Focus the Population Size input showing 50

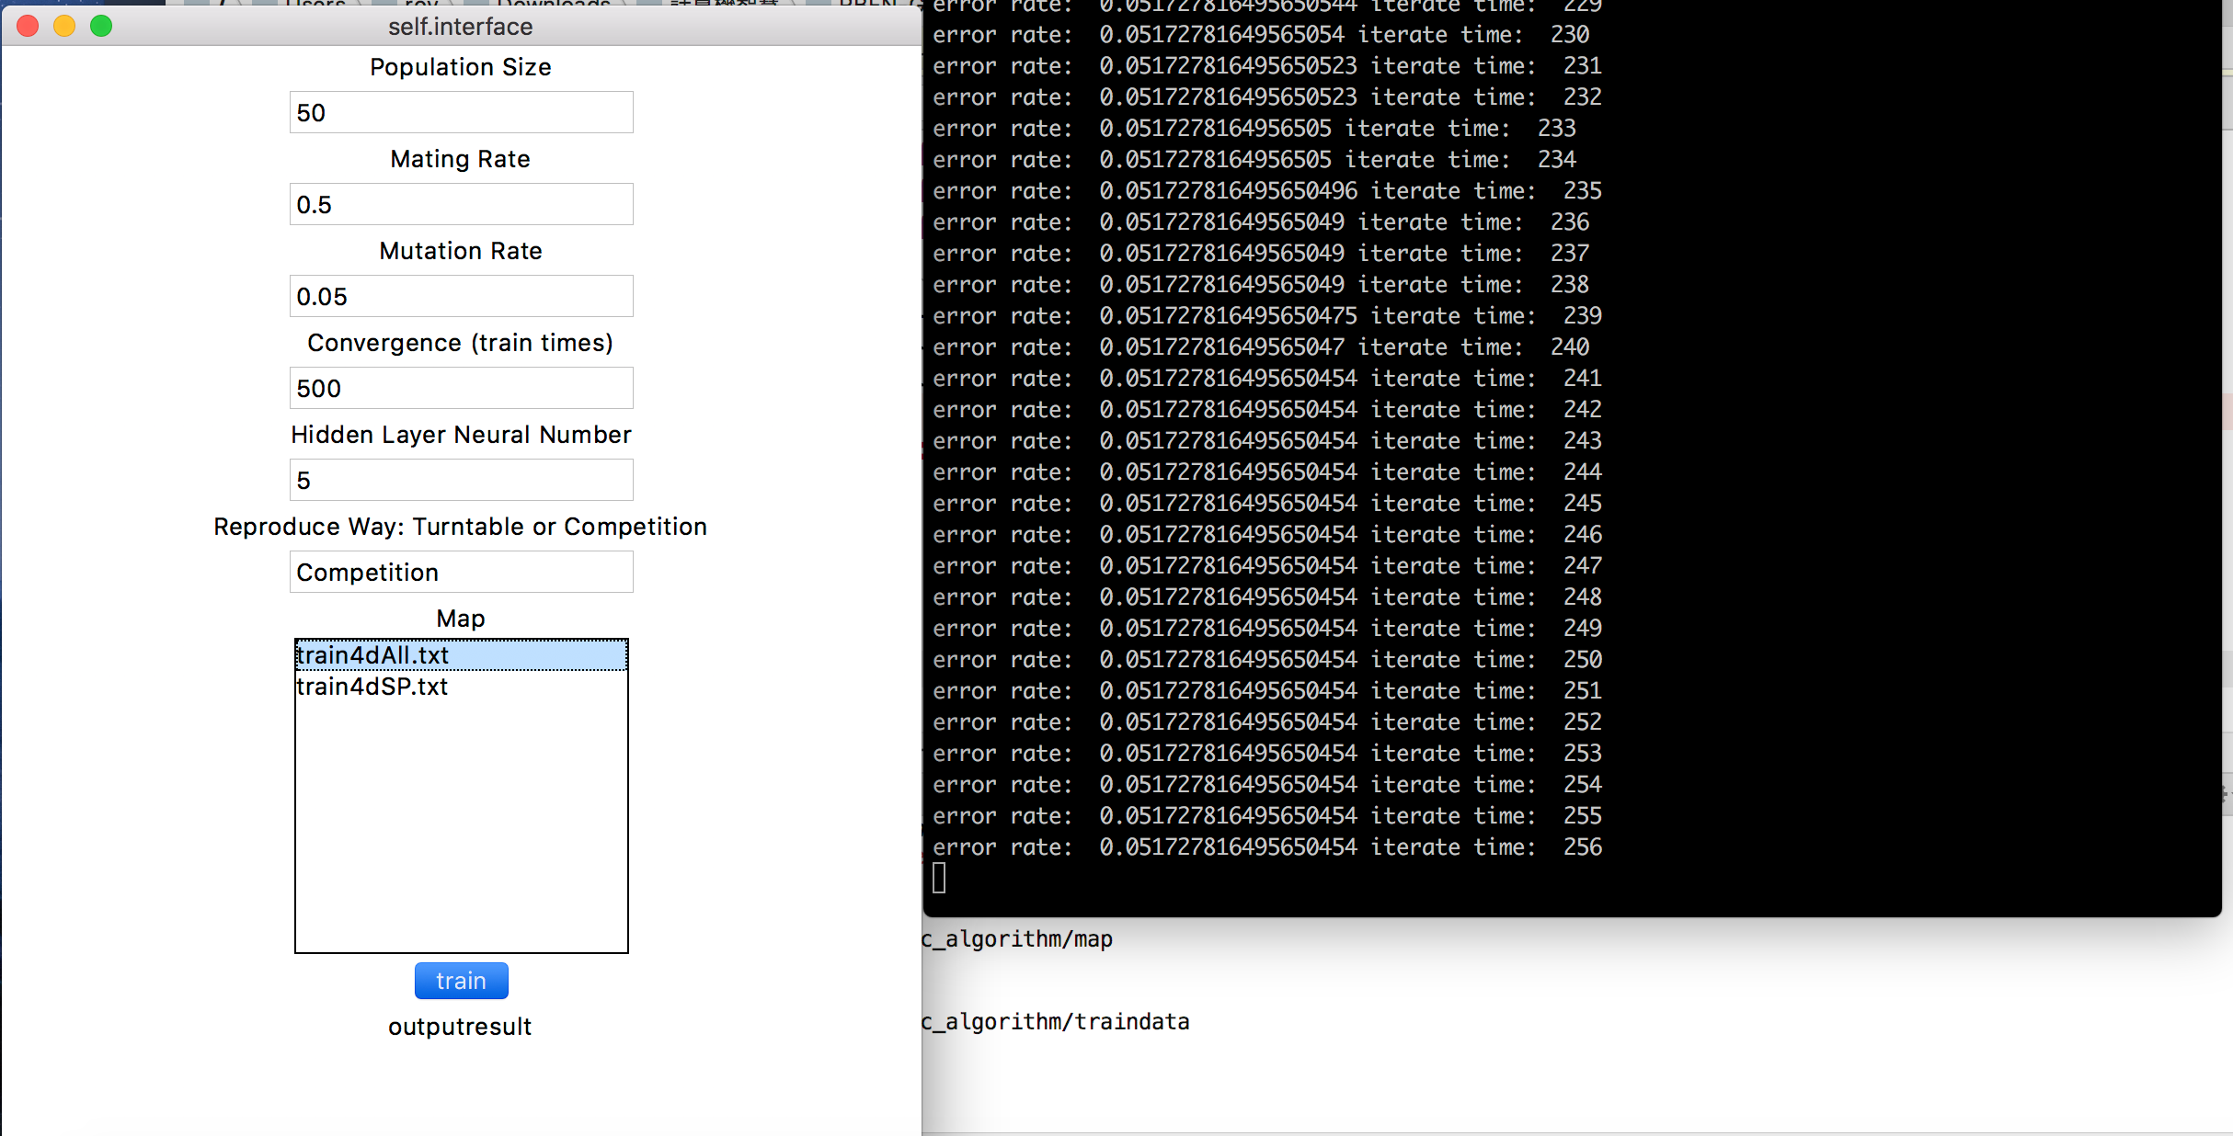[x=460, y=112]
